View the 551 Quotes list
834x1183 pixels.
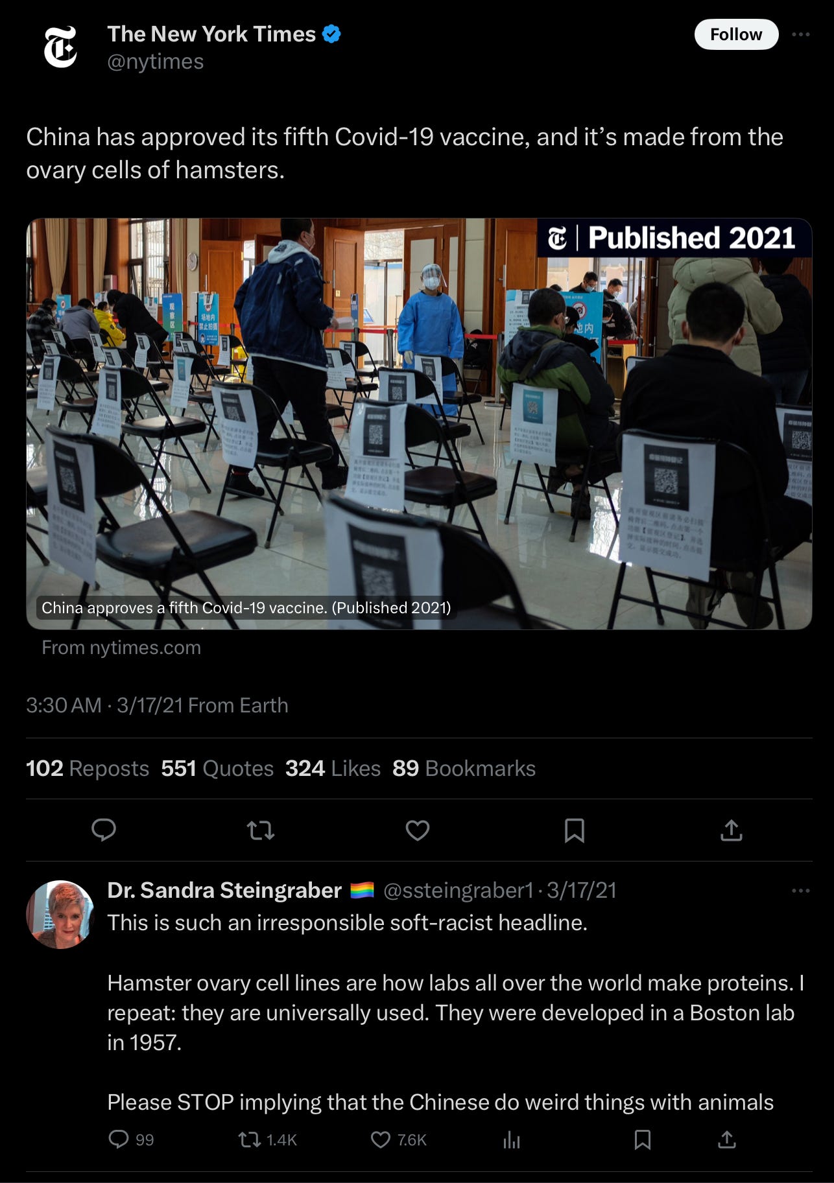click(x=217, y=768)
